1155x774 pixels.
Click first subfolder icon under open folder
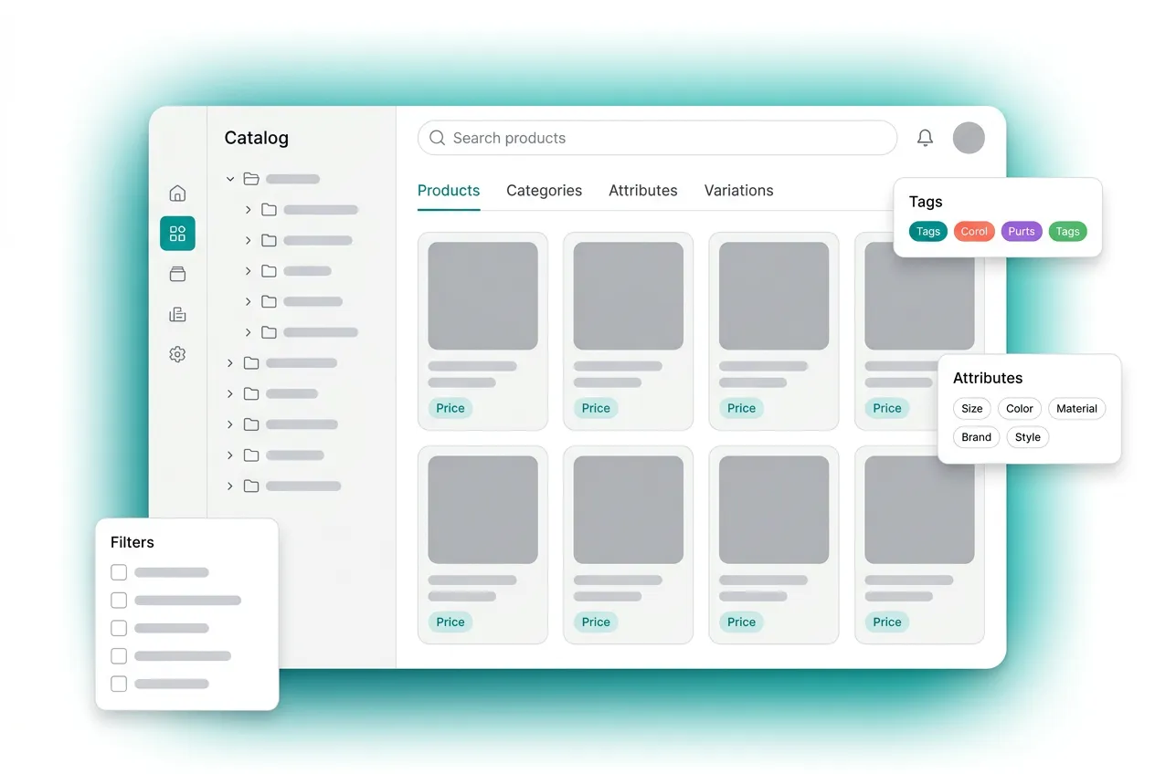pos(269,210)
